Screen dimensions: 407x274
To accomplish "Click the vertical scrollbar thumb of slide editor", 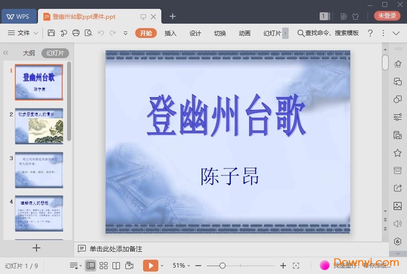I will click(x=385, y=63).
